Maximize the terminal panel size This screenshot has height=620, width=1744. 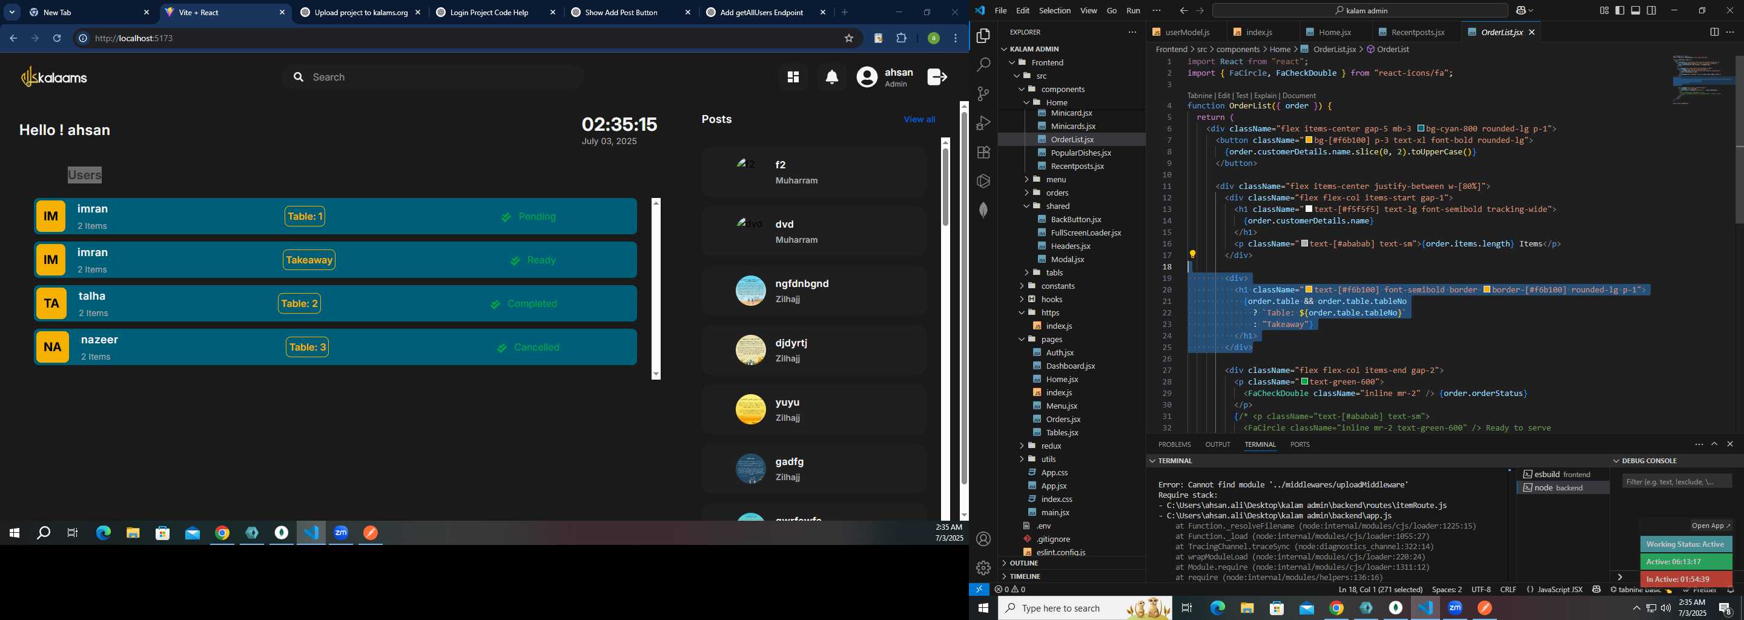click(x=1714, y=444)
